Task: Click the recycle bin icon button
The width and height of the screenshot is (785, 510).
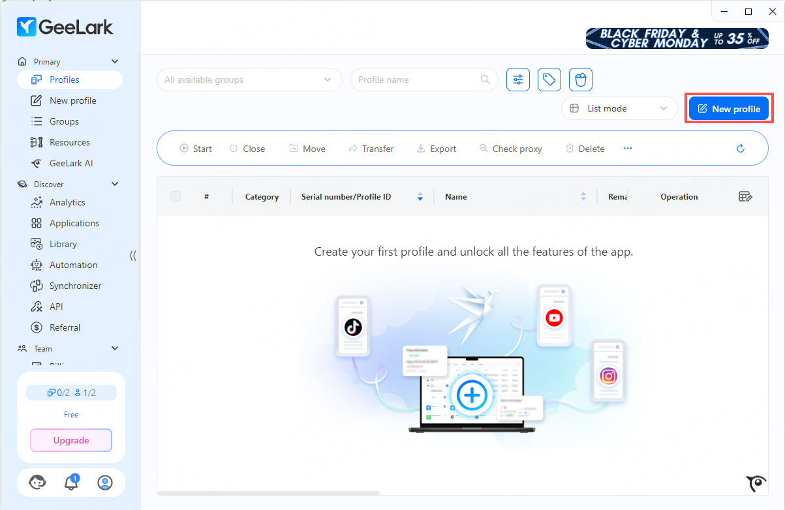Action: pyautogui.click(x=580, y=80)
